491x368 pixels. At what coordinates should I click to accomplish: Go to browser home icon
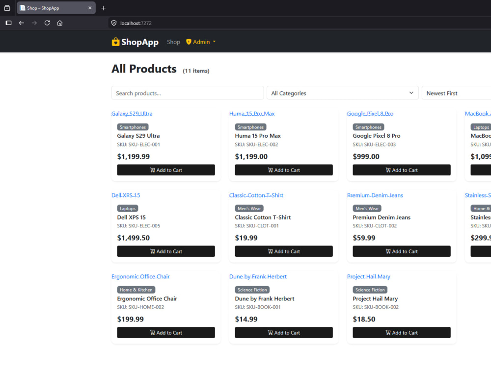click(60, 23)
